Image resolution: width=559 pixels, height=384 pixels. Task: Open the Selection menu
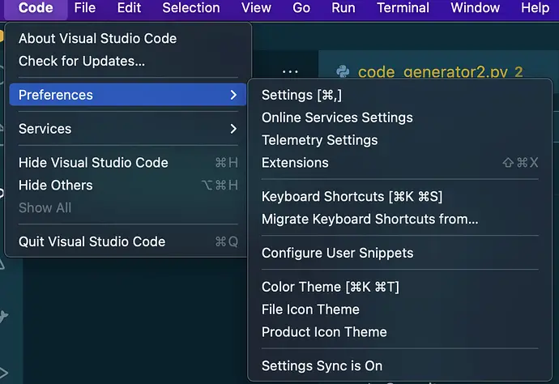pyautogui.click(x=191, y=8)
